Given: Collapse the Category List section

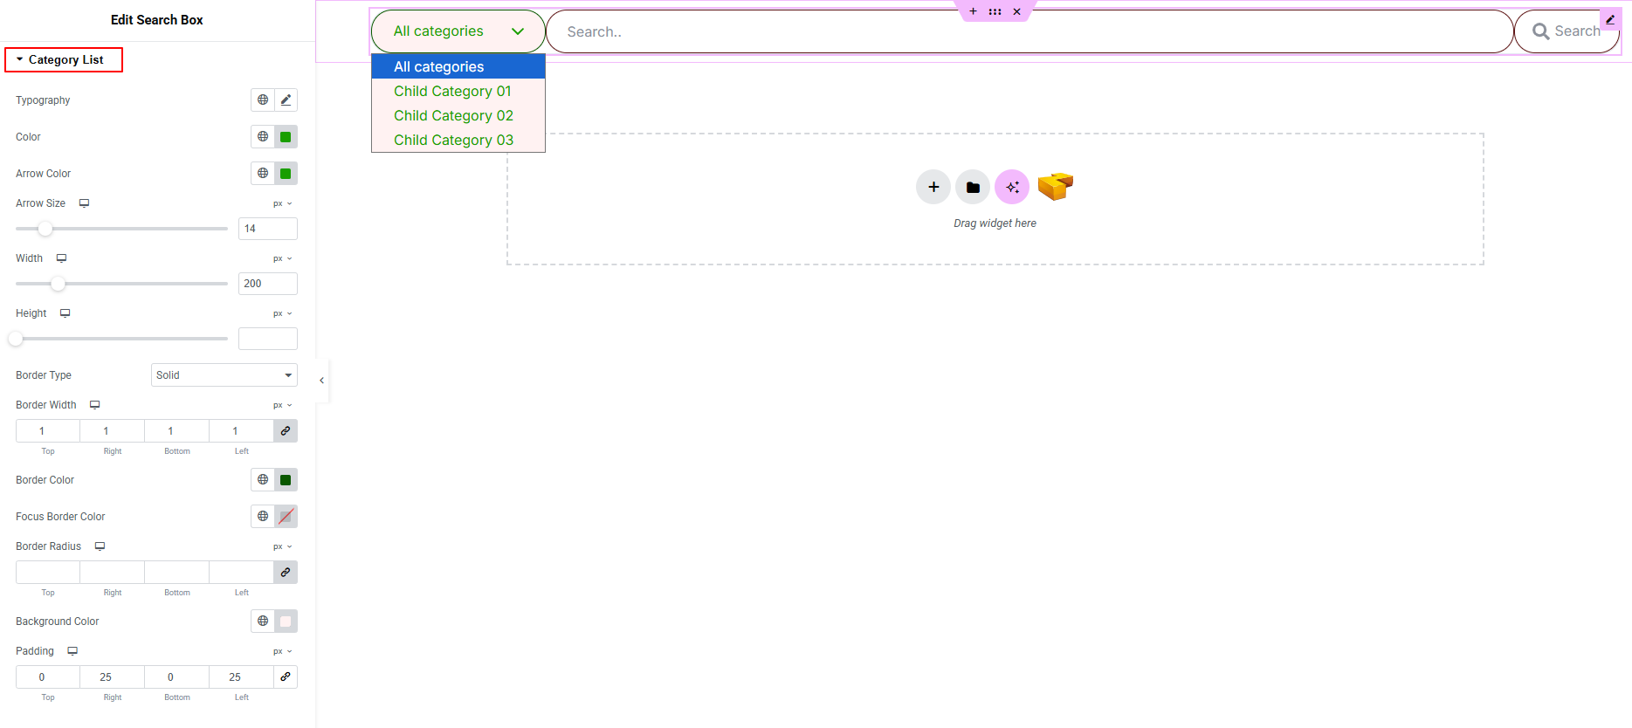Looking at the screenshot, I should point(64,60).
